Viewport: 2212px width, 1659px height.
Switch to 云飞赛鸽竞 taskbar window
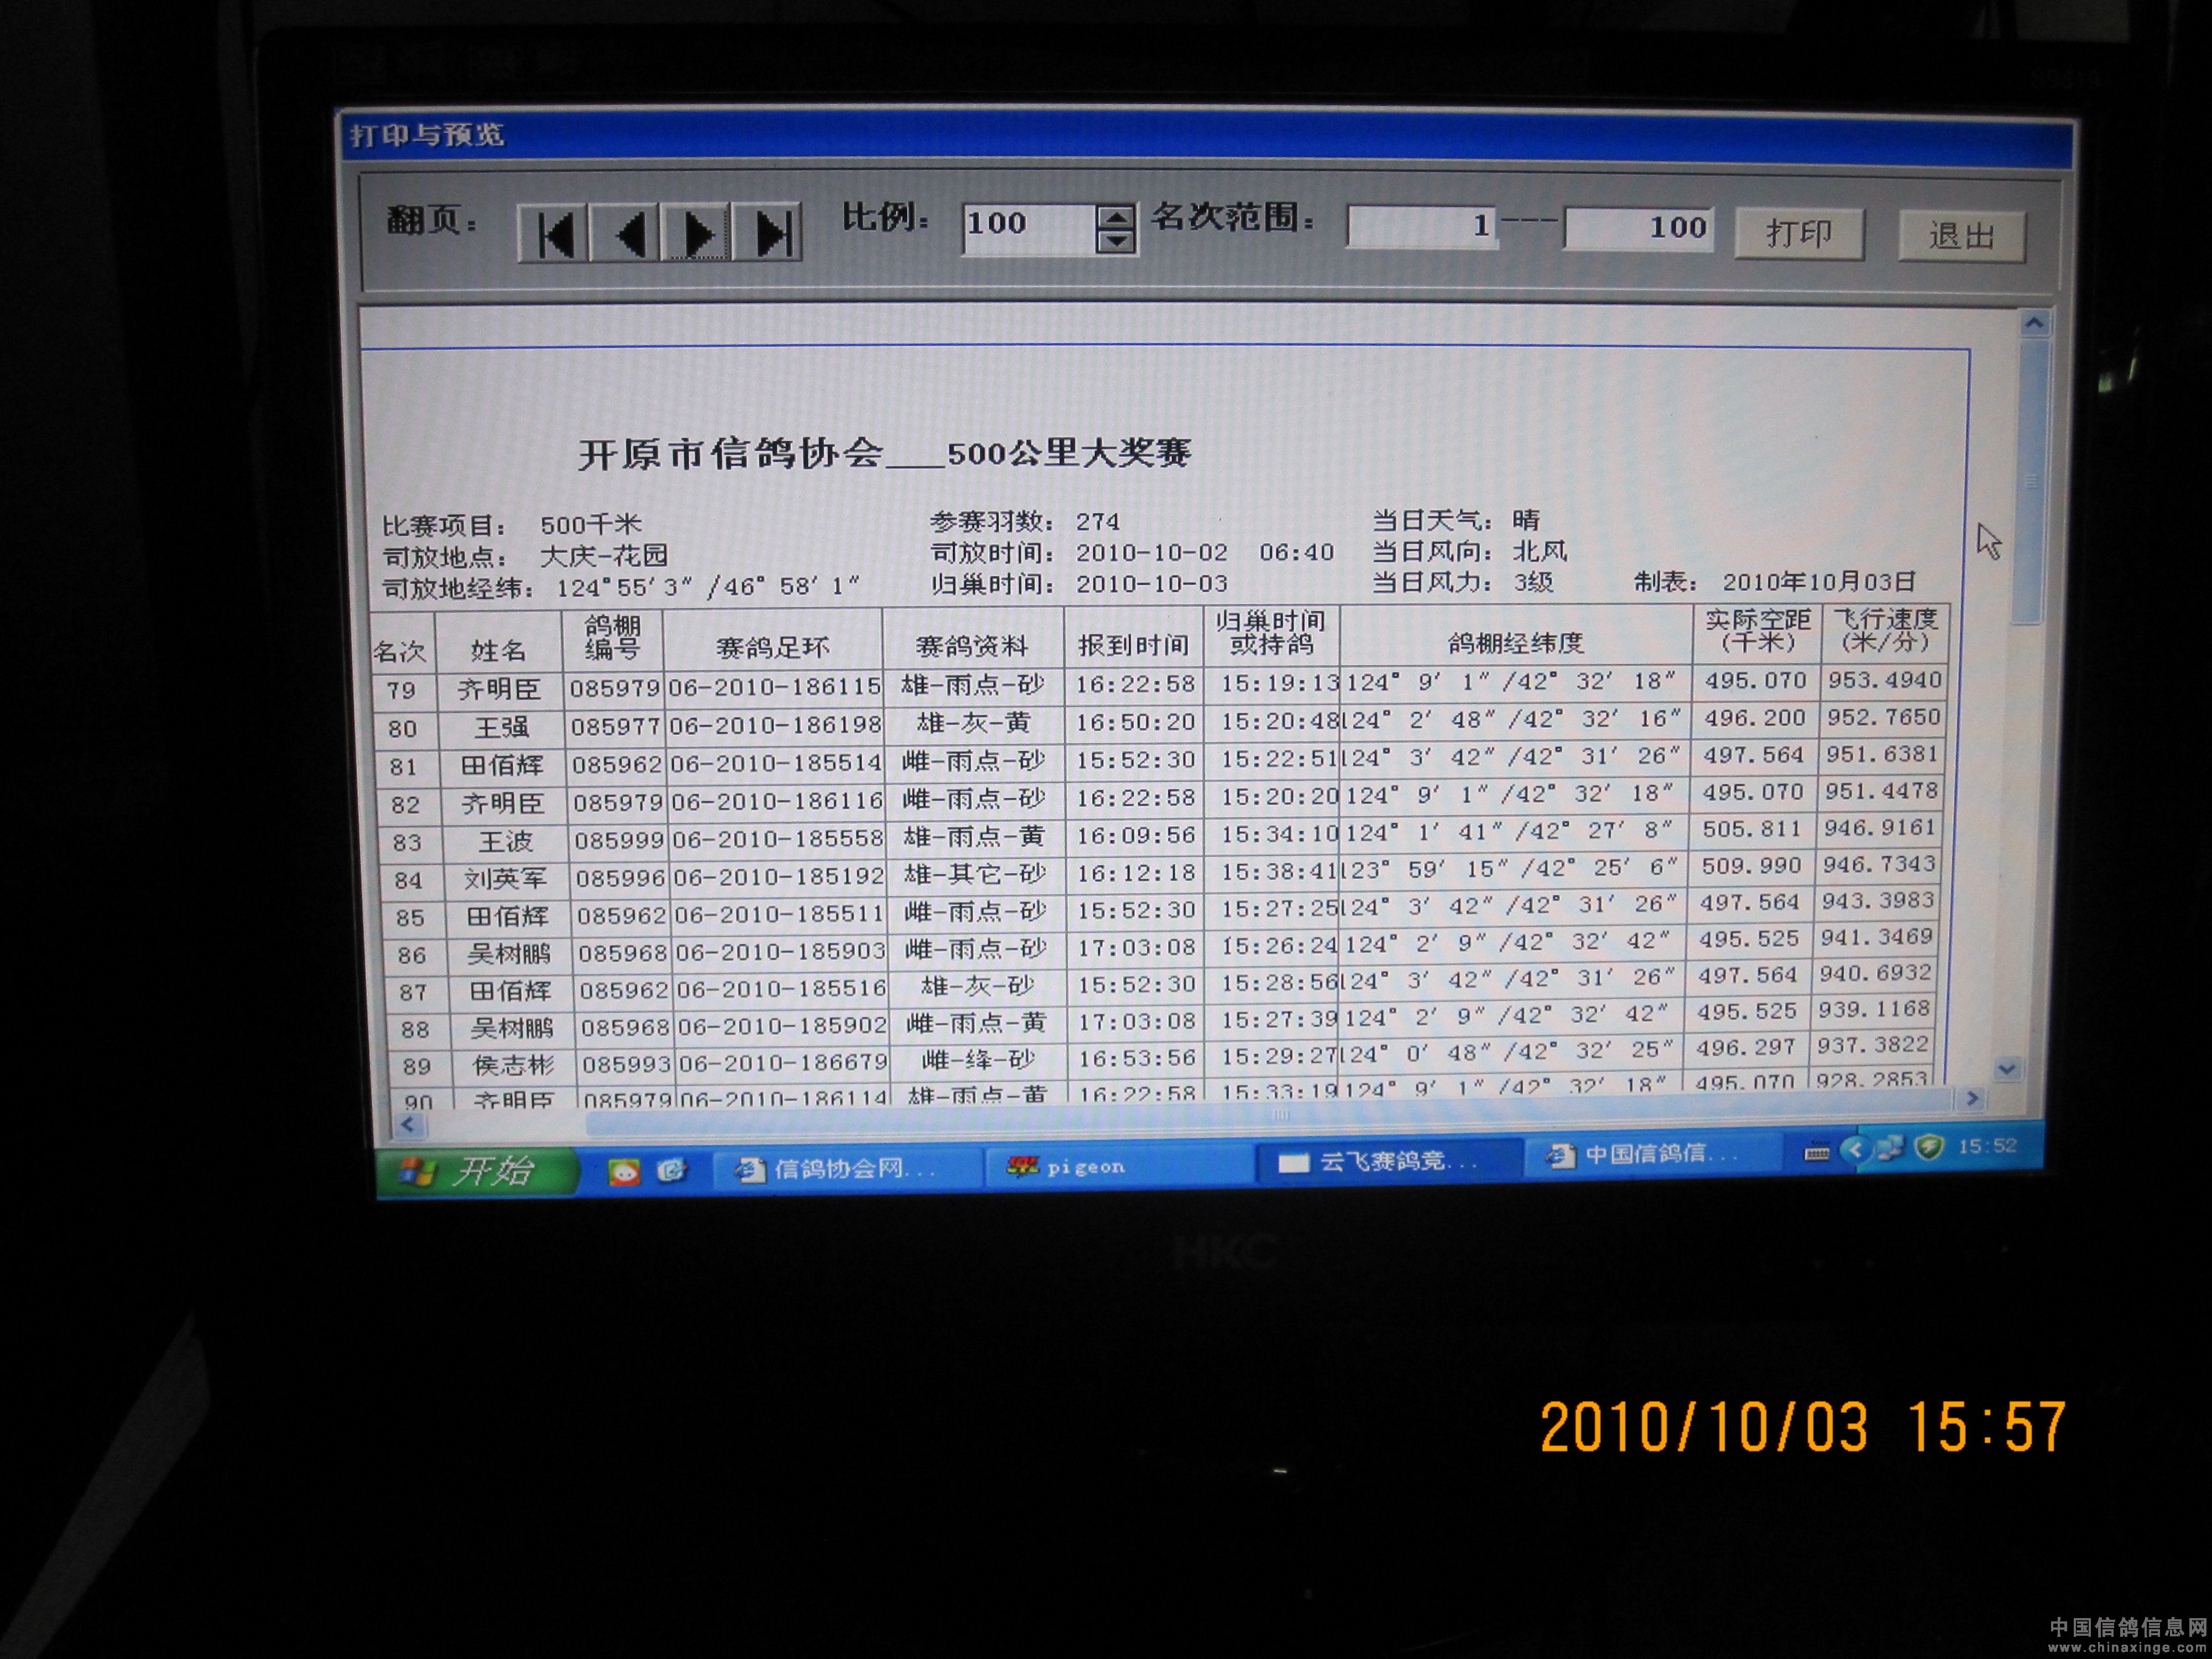(x=1388, y=1161)
